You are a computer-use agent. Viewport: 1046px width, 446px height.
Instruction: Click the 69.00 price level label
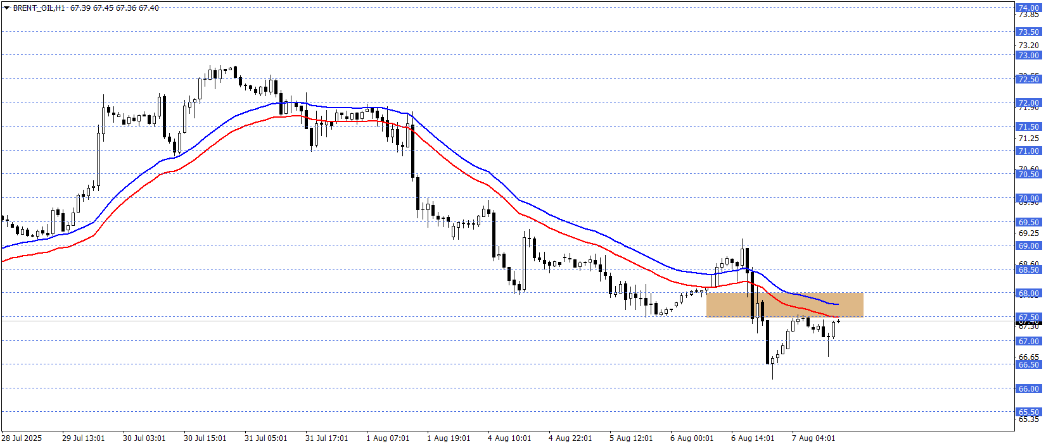[x=1028, y=245]
